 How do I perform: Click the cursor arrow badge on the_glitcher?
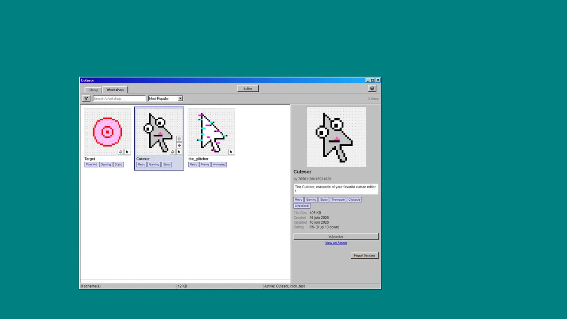231,152
